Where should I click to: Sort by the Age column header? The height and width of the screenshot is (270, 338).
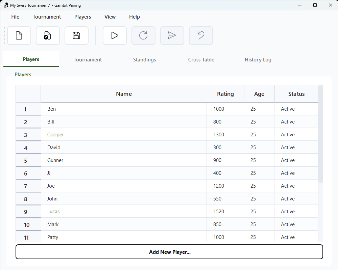[259, 94]
